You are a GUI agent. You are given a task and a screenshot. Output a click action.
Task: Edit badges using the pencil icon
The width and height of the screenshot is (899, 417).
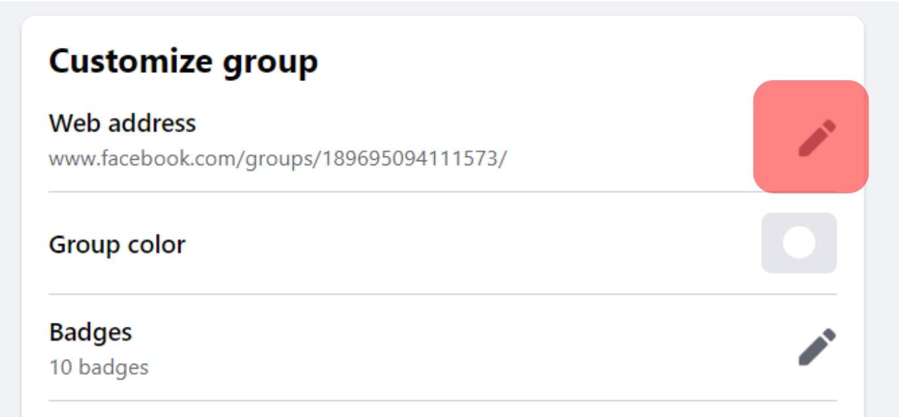817,347
